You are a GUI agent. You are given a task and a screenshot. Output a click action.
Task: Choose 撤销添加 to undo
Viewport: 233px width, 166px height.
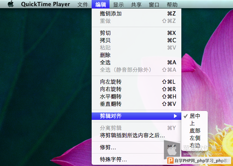click(136, 14)
